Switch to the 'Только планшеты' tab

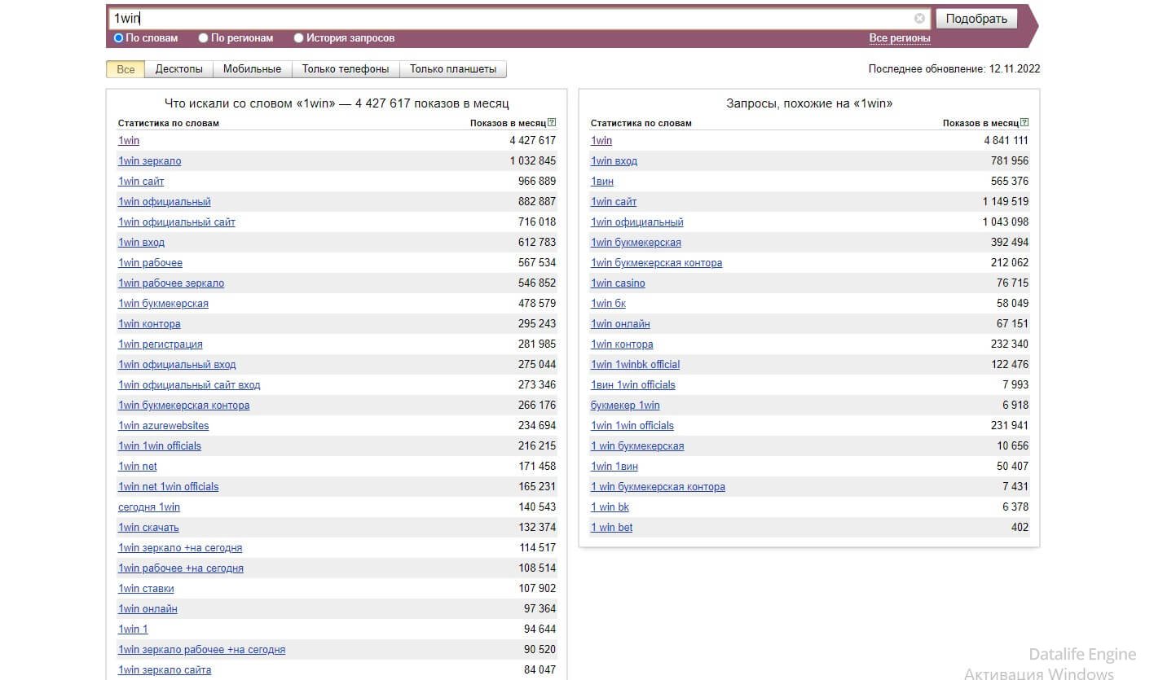[452, 69]
